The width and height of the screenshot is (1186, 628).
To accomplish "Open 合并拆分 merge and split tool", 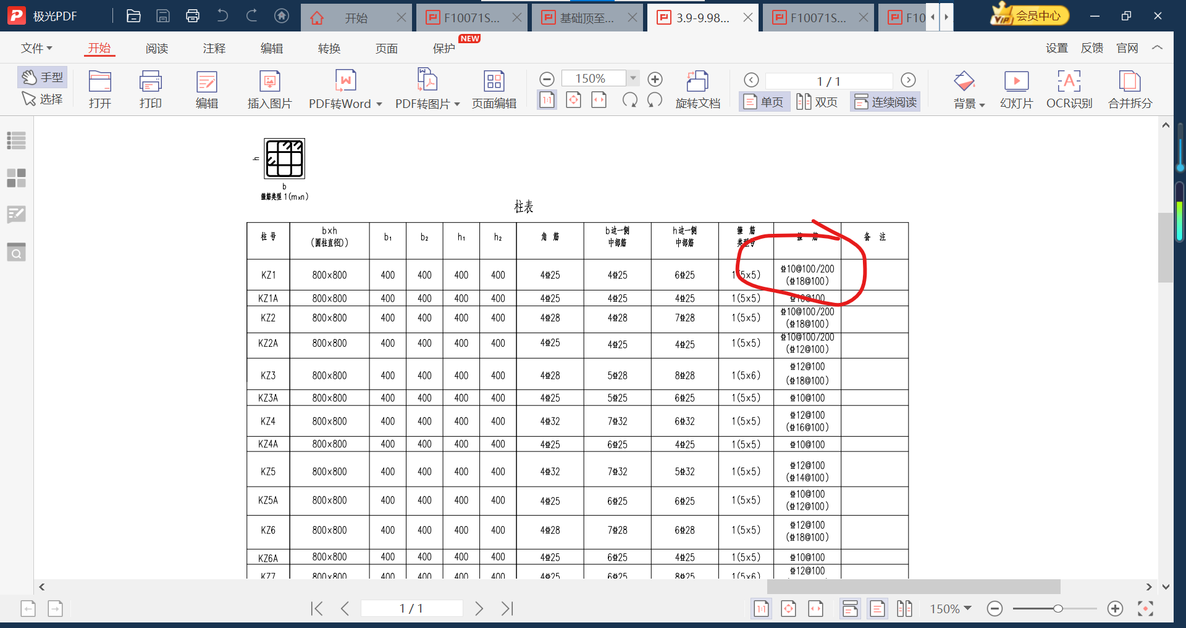I will click(x=1130, y=89).
